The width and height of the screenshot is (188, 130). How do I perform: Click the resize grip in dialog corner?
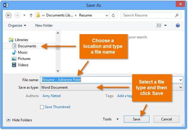tap(183, 125)
